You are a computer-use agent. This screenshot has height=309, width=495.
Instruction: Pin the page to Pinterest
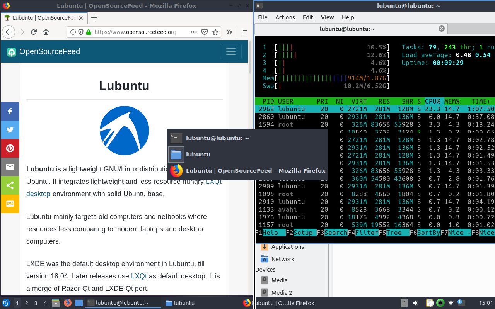pyautogui.click(x=10, y=148)
